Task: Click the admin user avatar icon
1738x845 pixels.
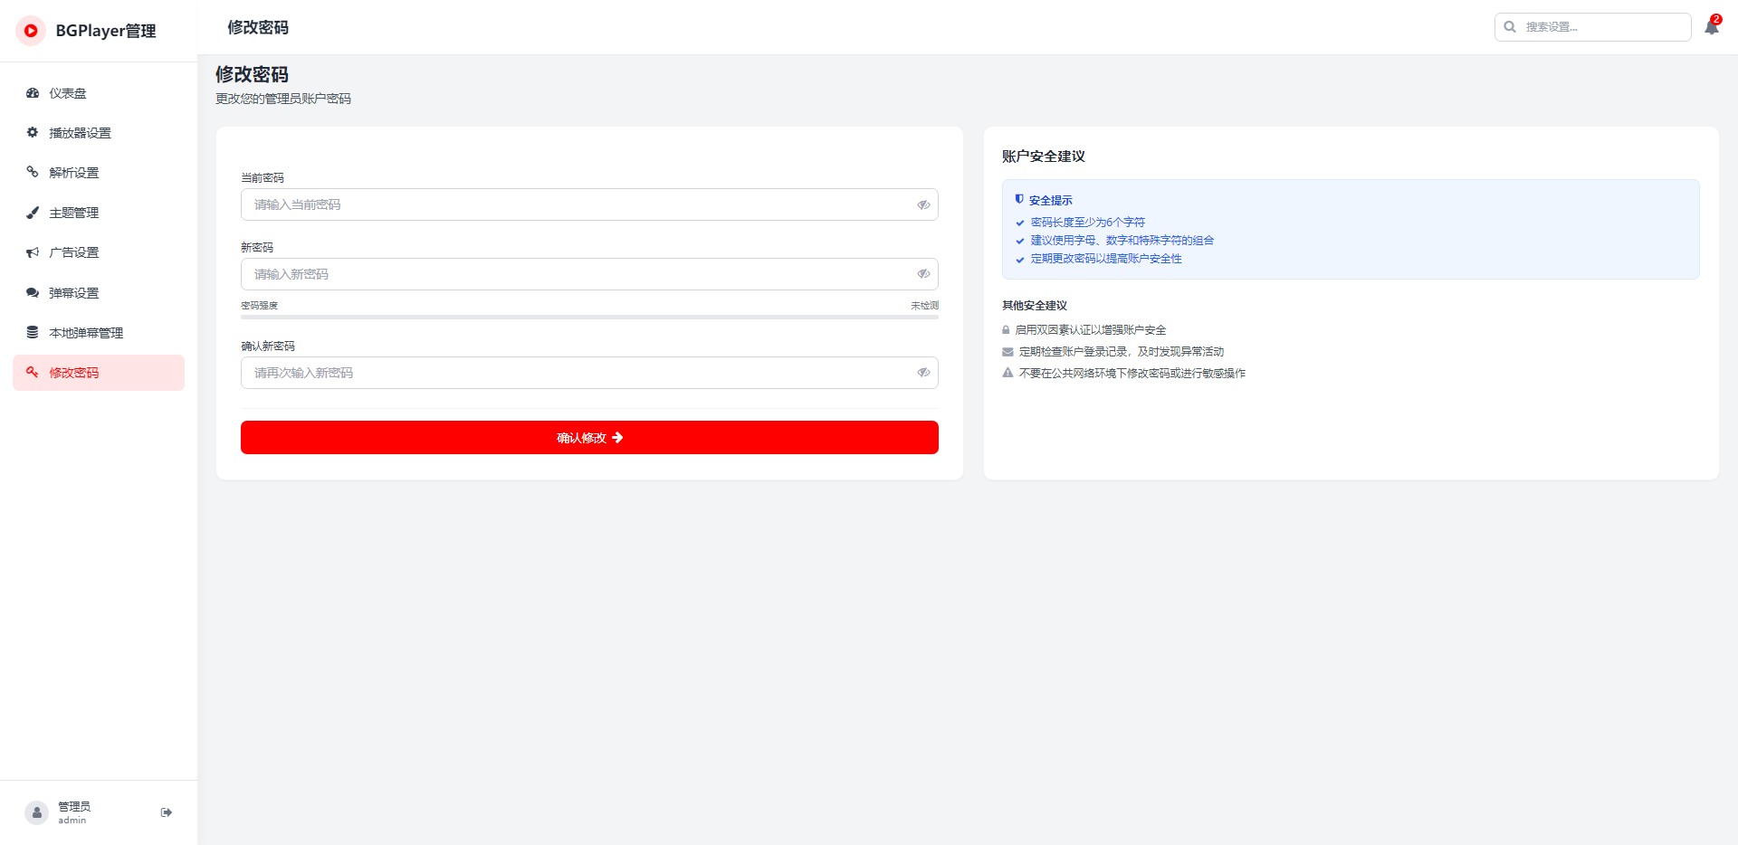Action: 37,812
